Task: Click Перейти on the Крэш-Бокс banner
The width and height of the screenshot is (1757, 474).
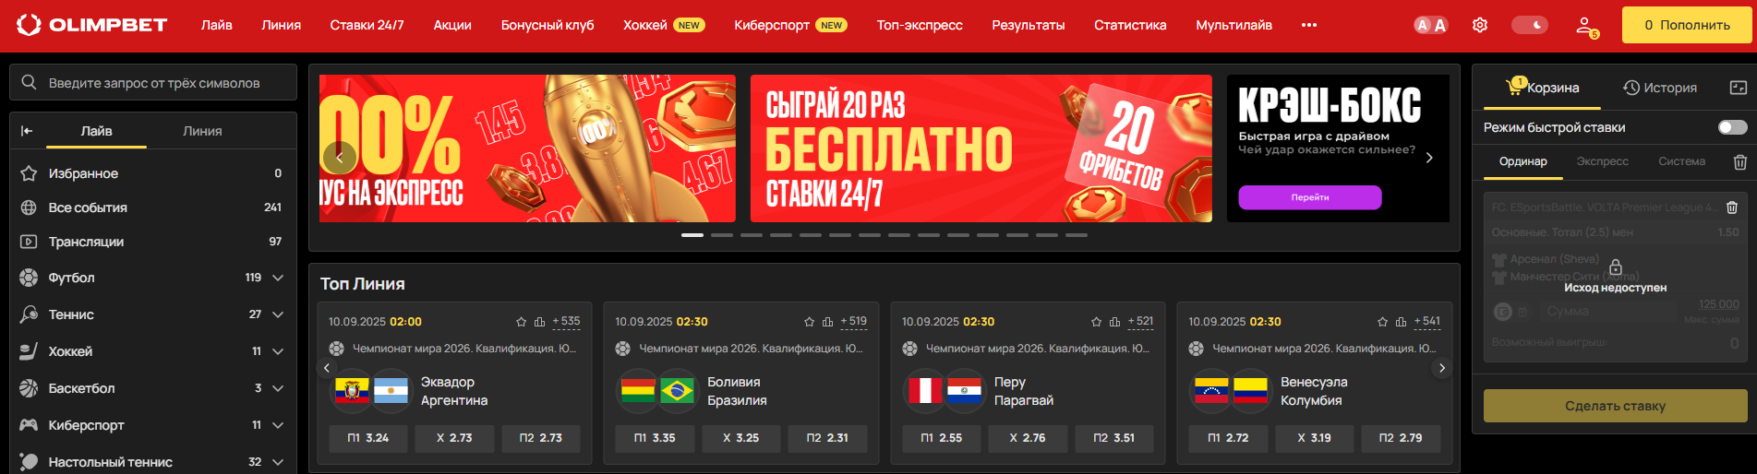Action: pos(1309,197)
